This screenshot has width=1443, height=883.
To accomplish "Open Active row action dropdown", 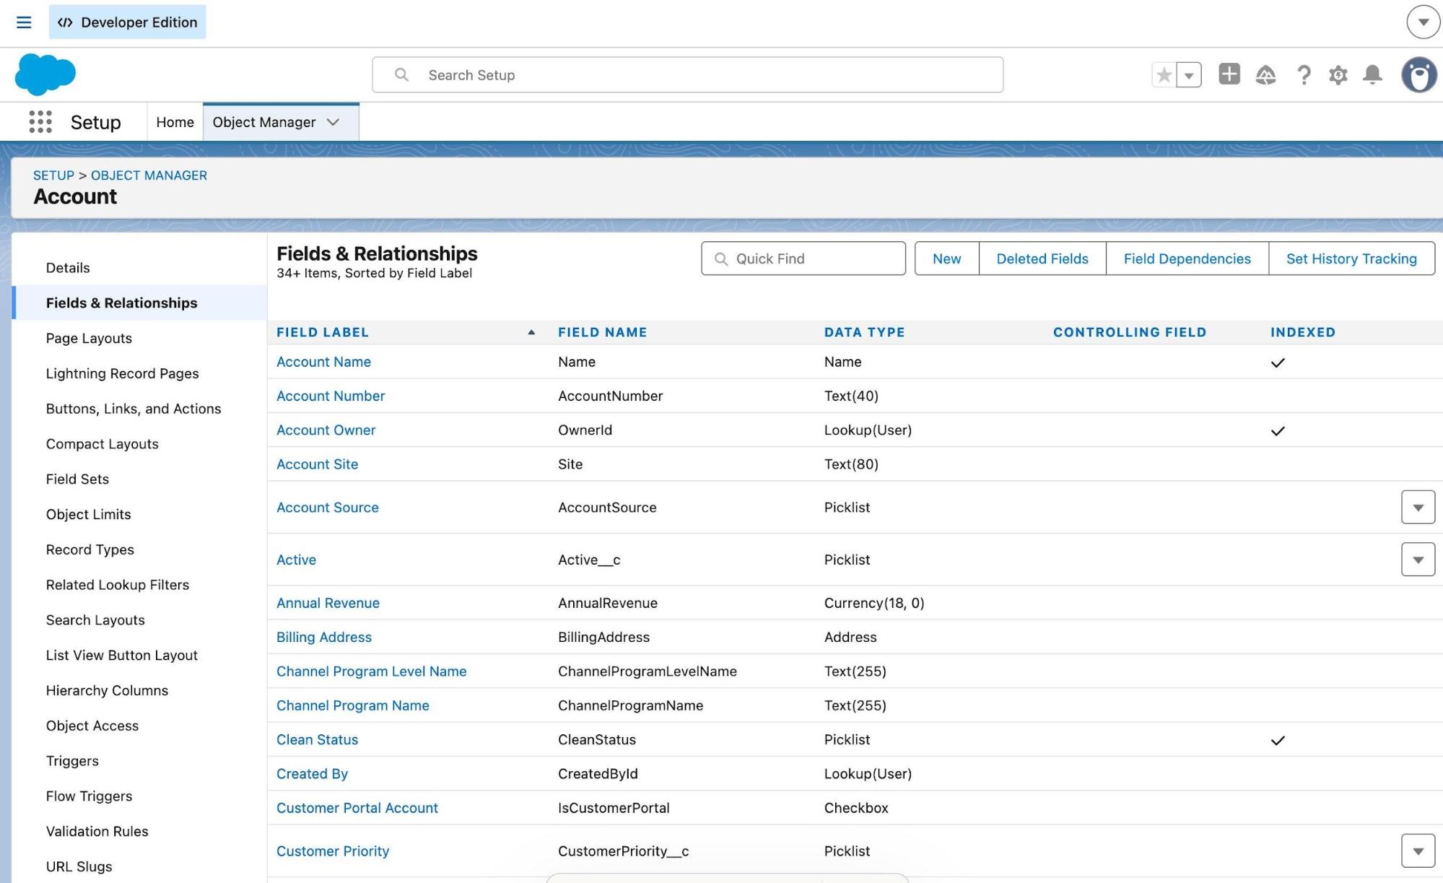I will [x=1418, y=560].
